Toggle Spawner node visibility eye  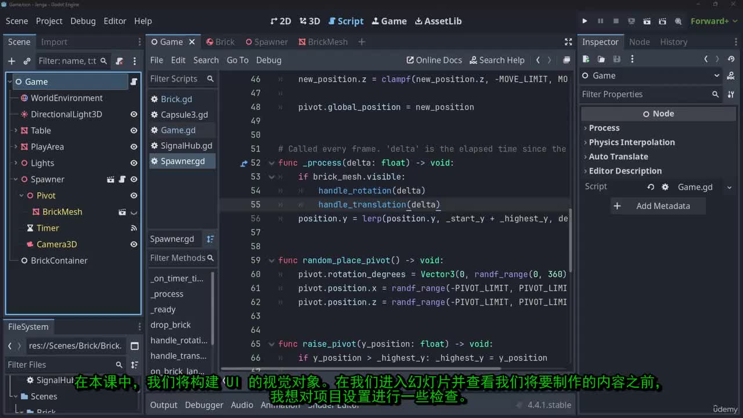point(134,179)
